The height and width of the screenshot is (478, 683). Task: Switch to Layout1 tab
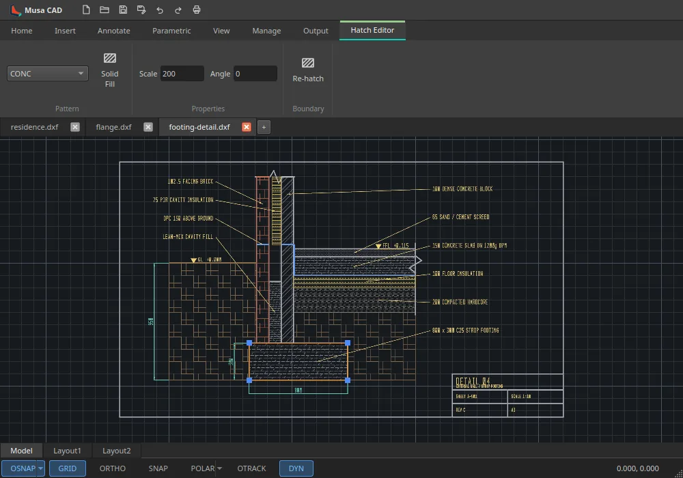pos(67,451)
